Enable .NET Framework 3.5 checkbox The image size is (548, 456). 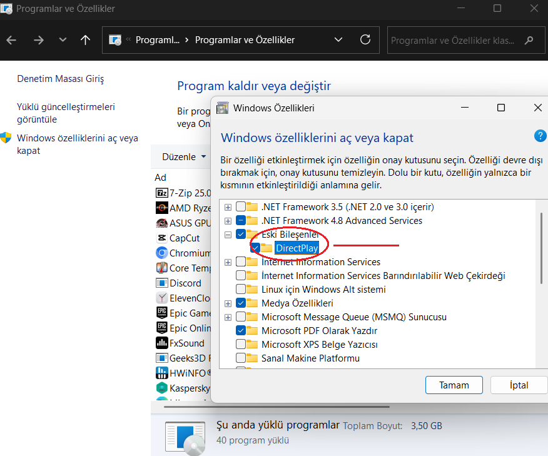[x=241, y=206]
